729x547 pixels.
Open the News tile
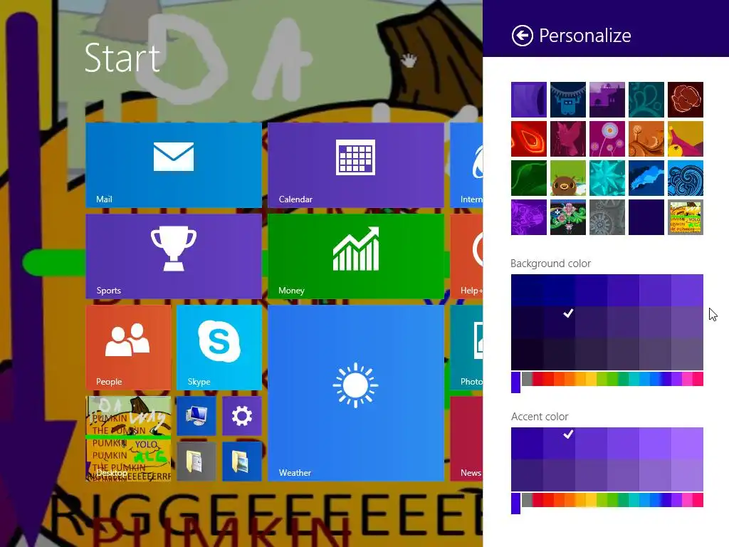[466, 439]
